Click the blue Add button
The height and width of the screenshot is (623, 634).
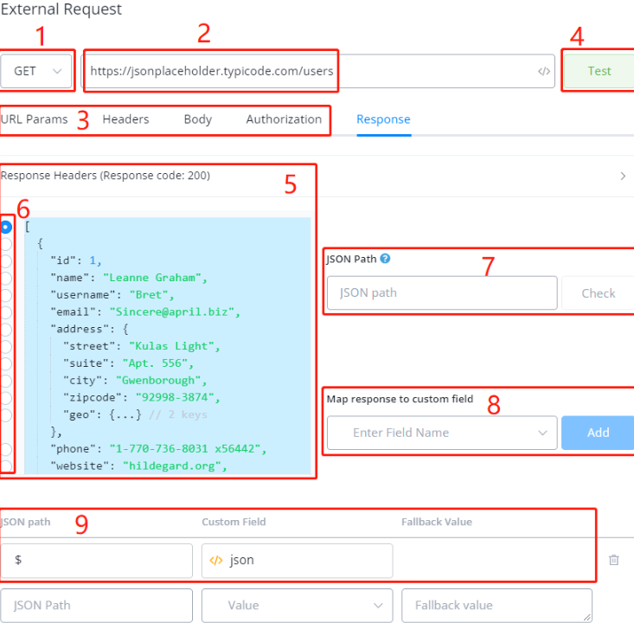(598, 433)
